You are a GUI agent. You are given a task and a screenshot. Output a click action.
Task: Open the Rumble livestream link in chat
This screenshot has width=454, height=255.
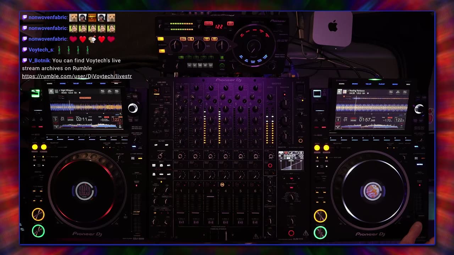pos(77,76)
